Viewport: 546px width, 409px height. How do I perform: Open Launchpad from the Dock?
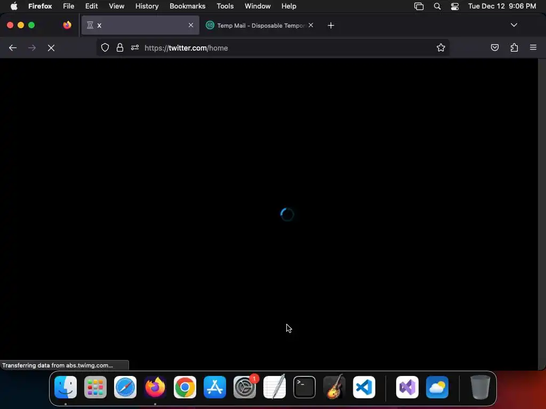(x=95, y=387)
